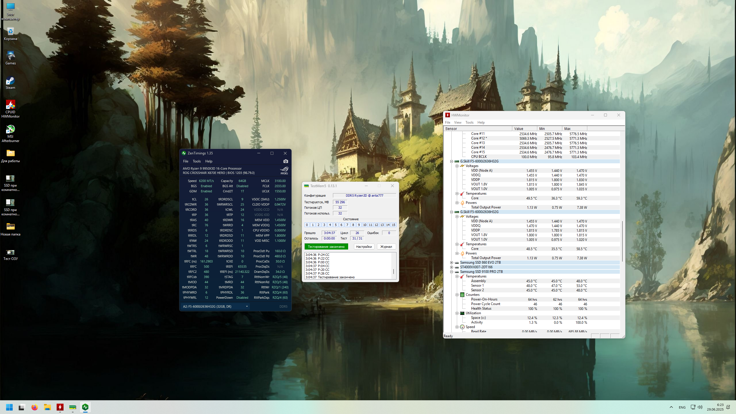Click the ZenTimings screenshot camera icon

point(285,161)
